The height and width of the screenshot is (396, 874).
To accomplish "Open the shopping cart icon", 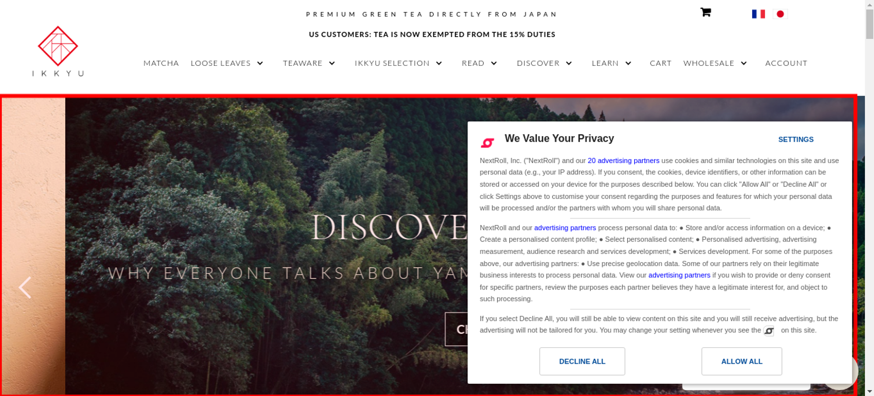I will (x=706, y=12).
